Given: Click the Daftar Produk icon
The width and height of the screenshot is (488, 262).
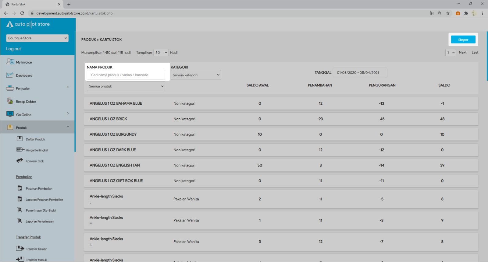Looking at the screenshot, I should (20, 139).
